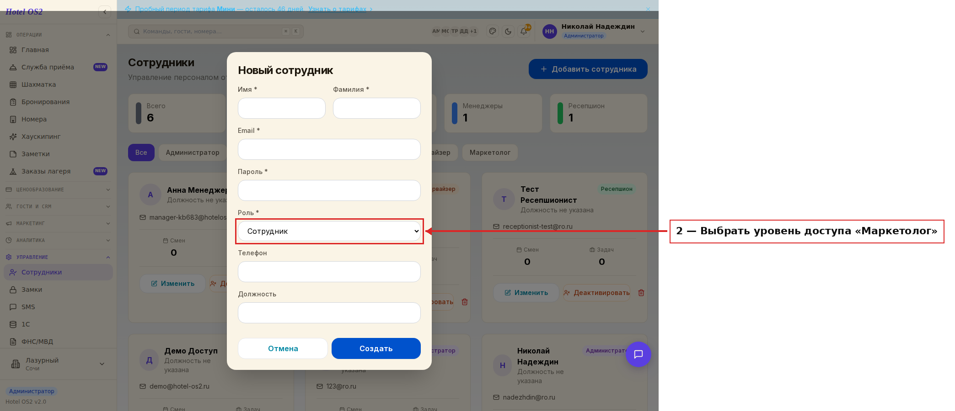Click the Команды, гости, номера search box
The width and height of the screenshot is (955, 411).
pos(216,32)
